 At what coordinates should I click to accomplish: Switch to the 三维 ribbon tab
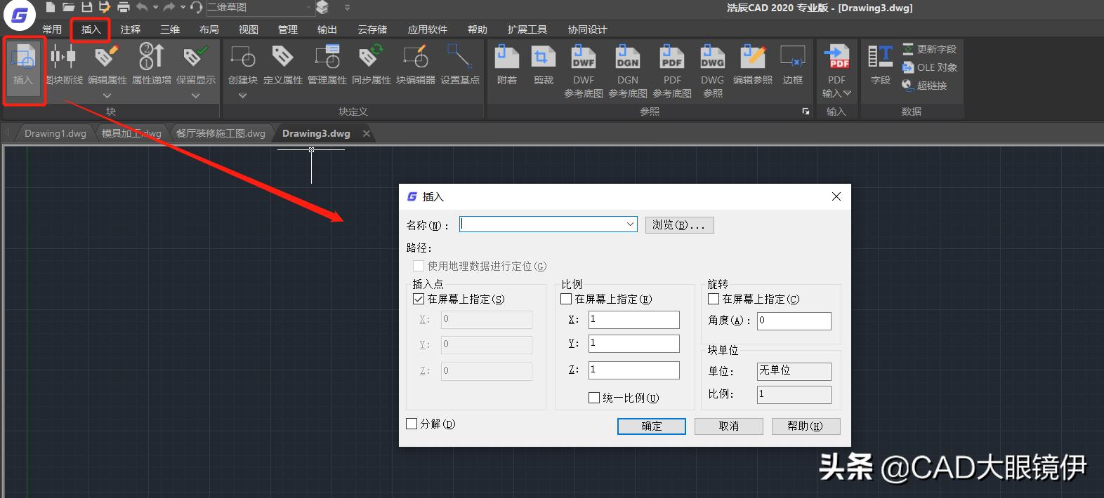pos(170,29)
